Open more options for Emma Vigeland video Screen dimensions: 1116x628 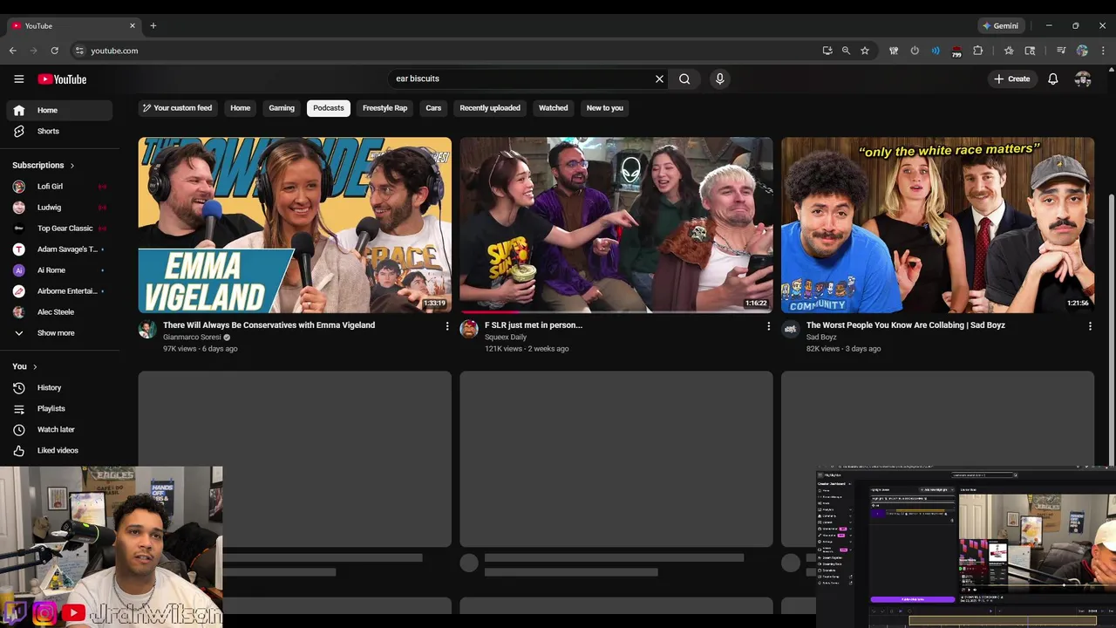447,326
